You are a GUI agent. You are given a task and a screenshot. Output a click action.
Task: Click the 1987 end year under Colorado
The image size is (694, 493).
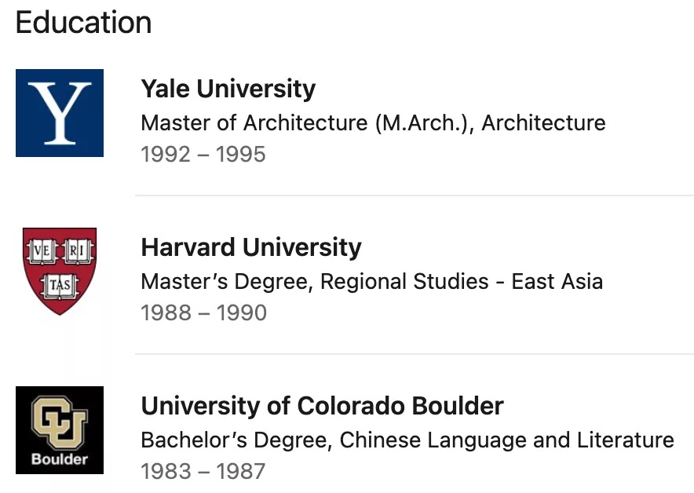tap(241, 472)
